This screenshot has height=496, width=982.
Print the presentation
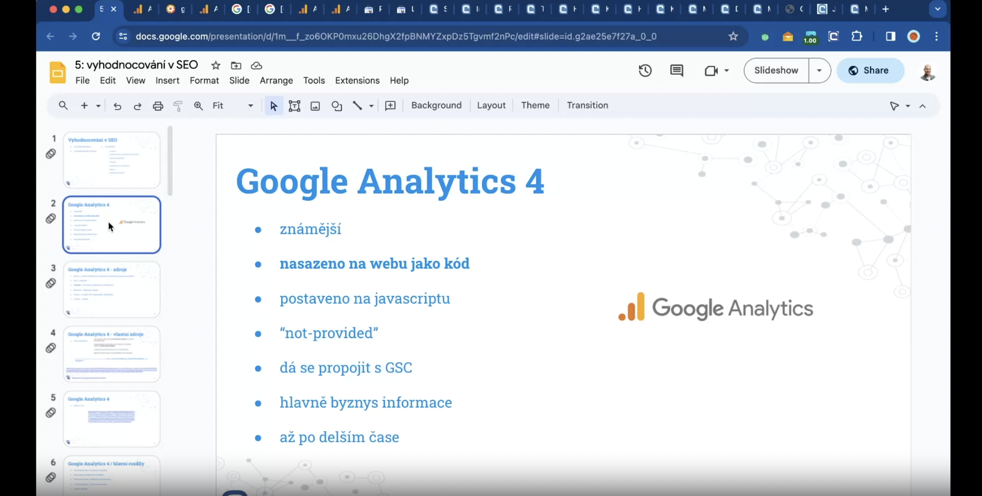(158, 106)
